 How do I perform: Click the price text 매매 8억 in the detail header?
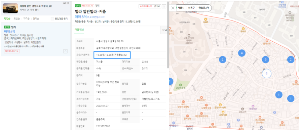pyautogui.click(x=81, y=17)
